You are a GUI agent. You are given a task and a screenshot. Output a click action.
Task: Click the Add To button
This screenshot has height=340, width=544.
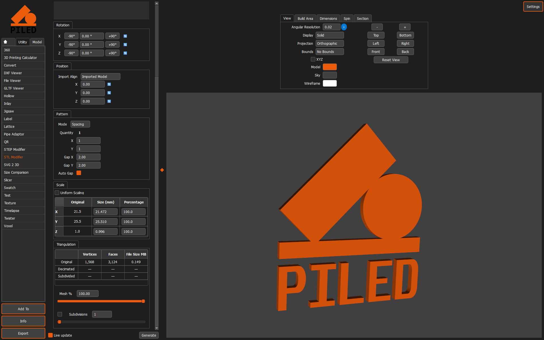(23, 309)
